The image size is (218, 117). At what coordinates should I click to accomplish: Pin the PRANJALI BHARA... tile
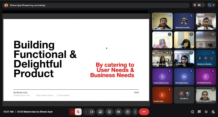[x=200, y=58]
